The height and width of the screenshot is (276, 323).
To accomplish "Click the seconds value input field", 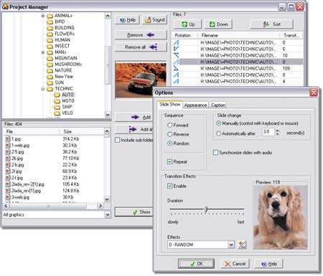I will [268, 132].
